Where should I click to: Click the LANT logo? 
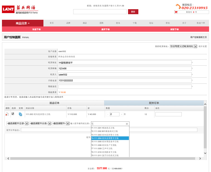coord(8,9)
